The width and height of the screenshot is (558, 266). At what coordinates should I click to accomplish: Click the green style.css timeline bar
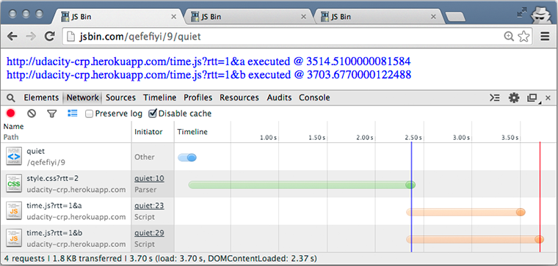click(302, 185)
